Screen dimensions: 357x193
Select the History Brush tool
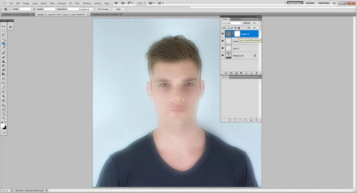(x=3, y=66)
